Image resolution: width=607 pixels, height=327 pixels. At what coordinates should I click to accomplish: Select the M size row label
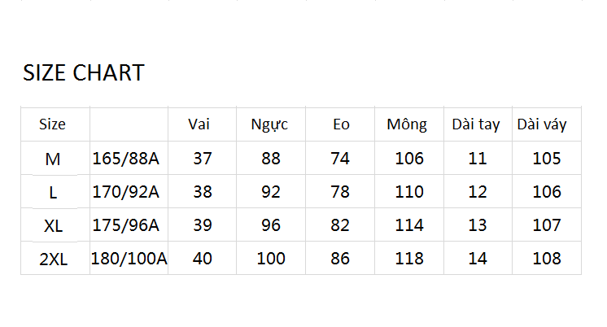pos(53,159)
